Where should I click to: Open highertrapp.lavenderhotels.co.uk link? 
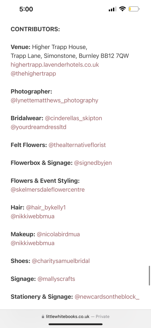pos(55,65)
